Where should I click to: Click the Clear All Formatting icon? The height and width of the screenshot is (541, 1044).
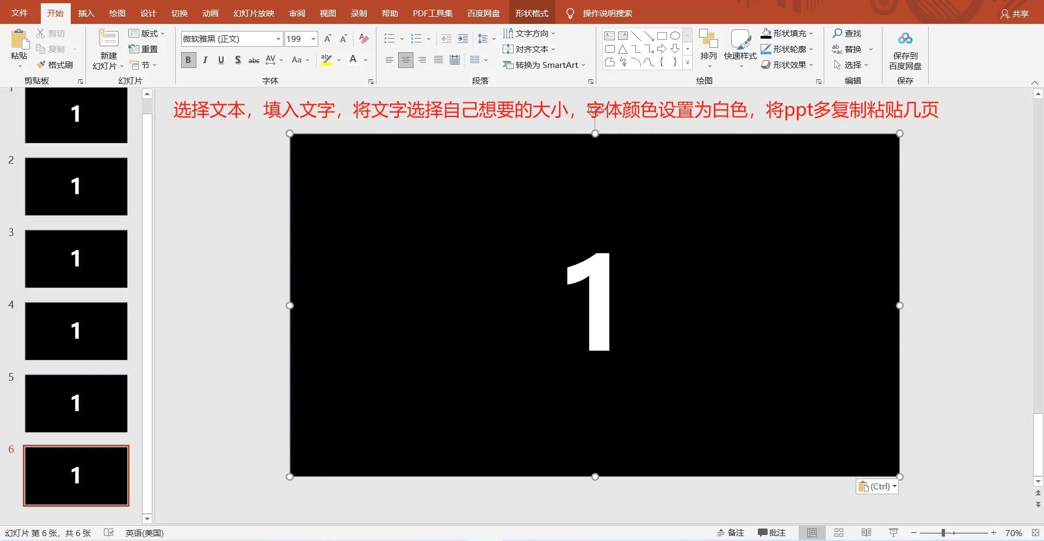(363, 38)
